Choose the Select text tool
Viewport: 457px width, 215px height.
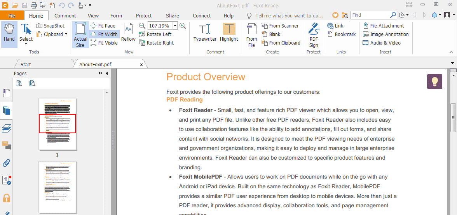[x=26, y=34]
